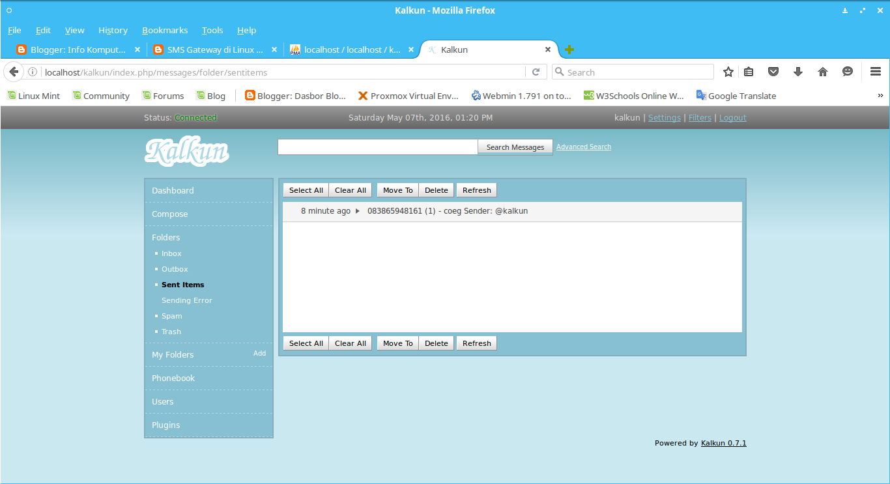Open the Bookmarks menu
Viewport: 890px width, 484px height.
165,30
